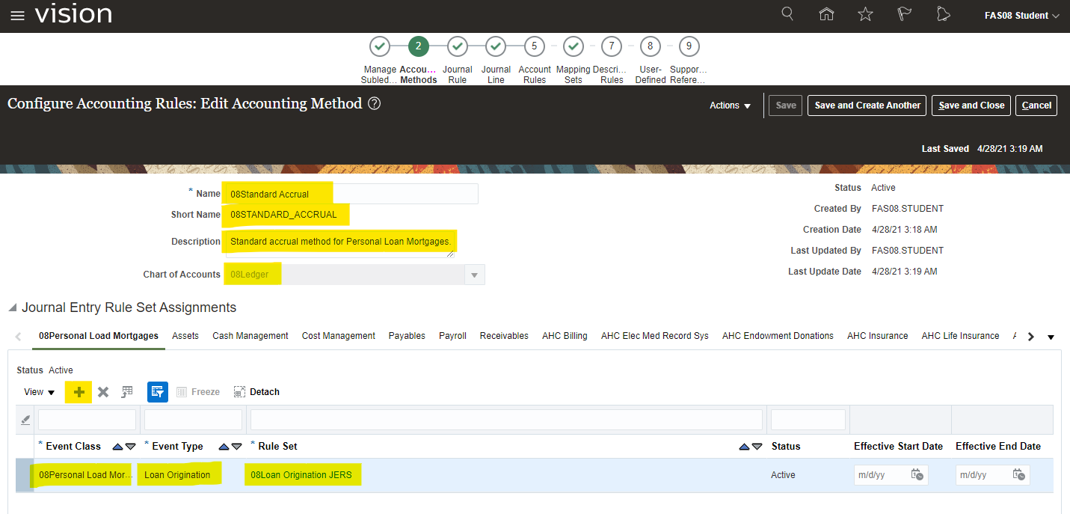The image size is (1070, 514).
Task: Click the search magnifier icon
Action: tap(787, 14)
